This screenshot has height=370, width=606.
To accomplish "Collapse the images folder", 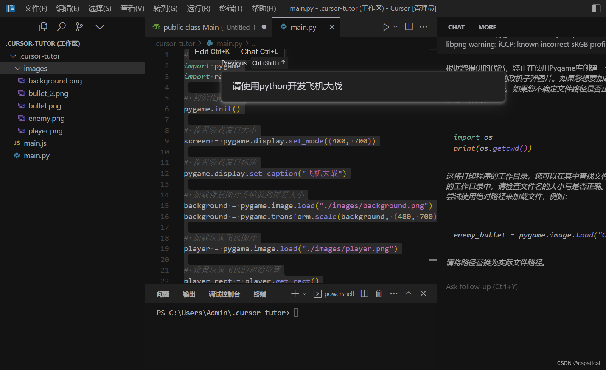I will pos(17,68).
